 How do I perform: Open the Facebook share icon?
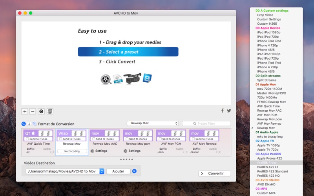(222, 111)
